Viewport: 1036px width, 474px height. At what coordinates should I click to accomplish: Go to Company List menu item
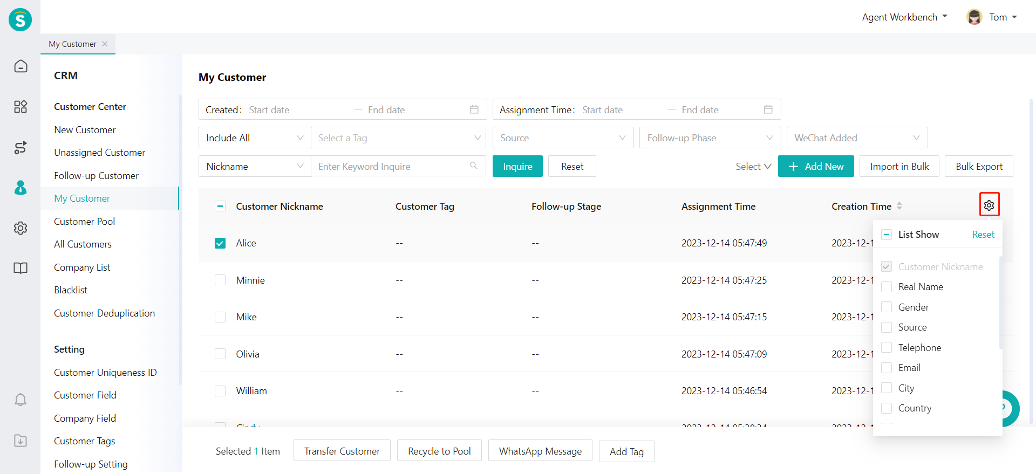click(x=82, y=267)
